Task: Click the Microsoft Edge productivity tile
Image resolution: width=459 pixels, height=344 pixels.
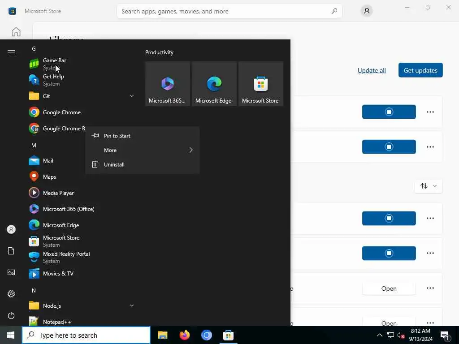Action: (214, 84)
